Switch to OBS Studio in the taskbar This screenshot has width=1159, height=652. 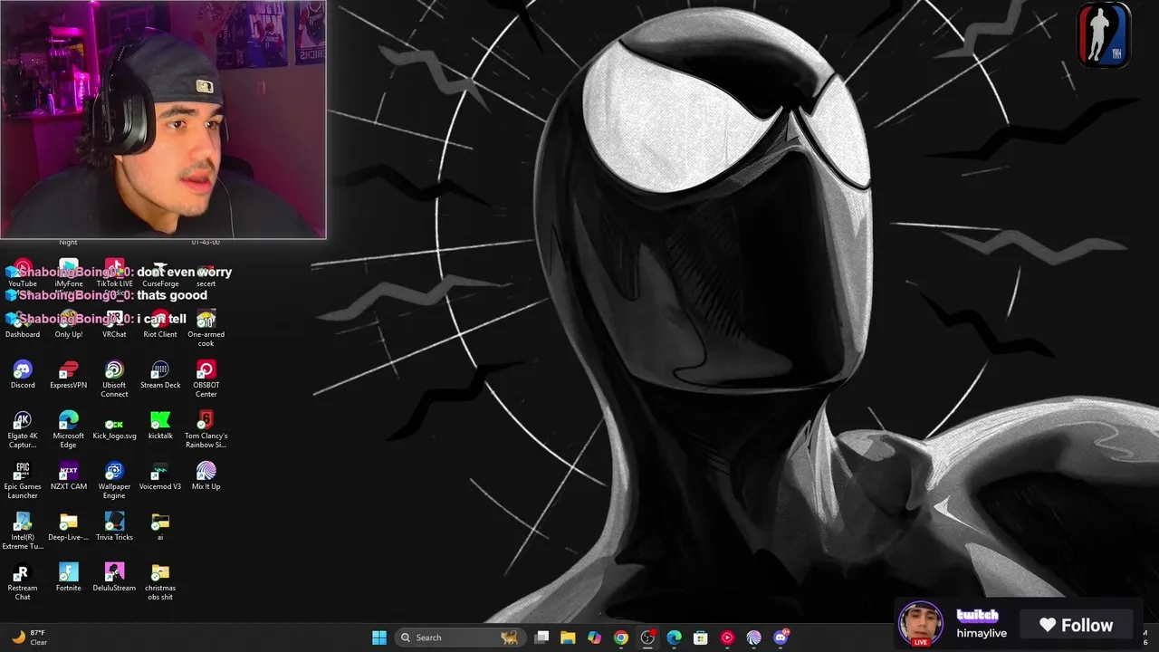click(647, 638)
